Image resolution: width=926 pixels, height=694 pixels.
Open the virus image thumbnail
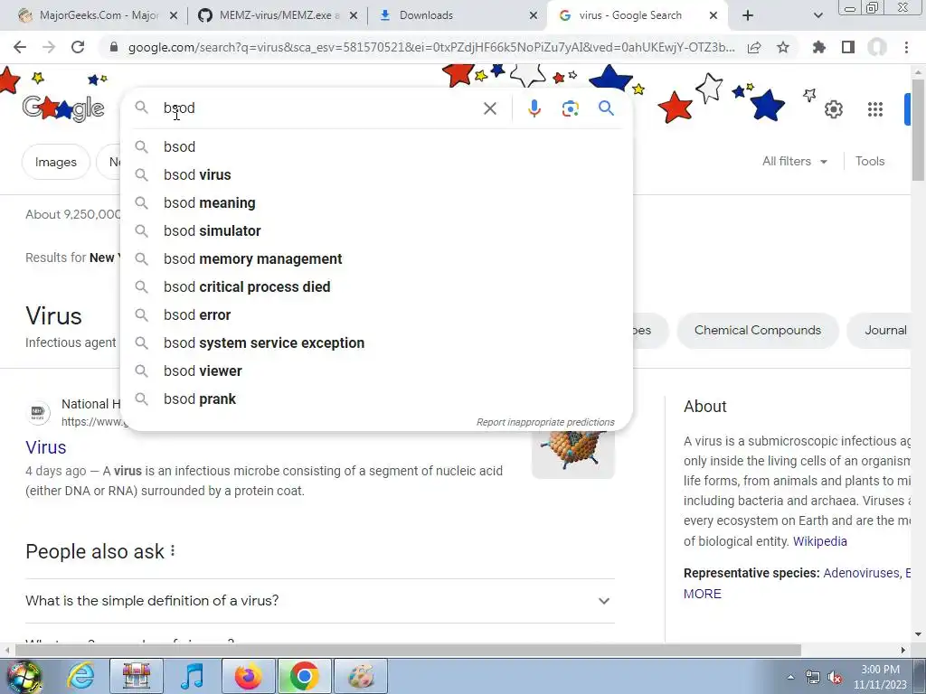[x=572, y=453]
